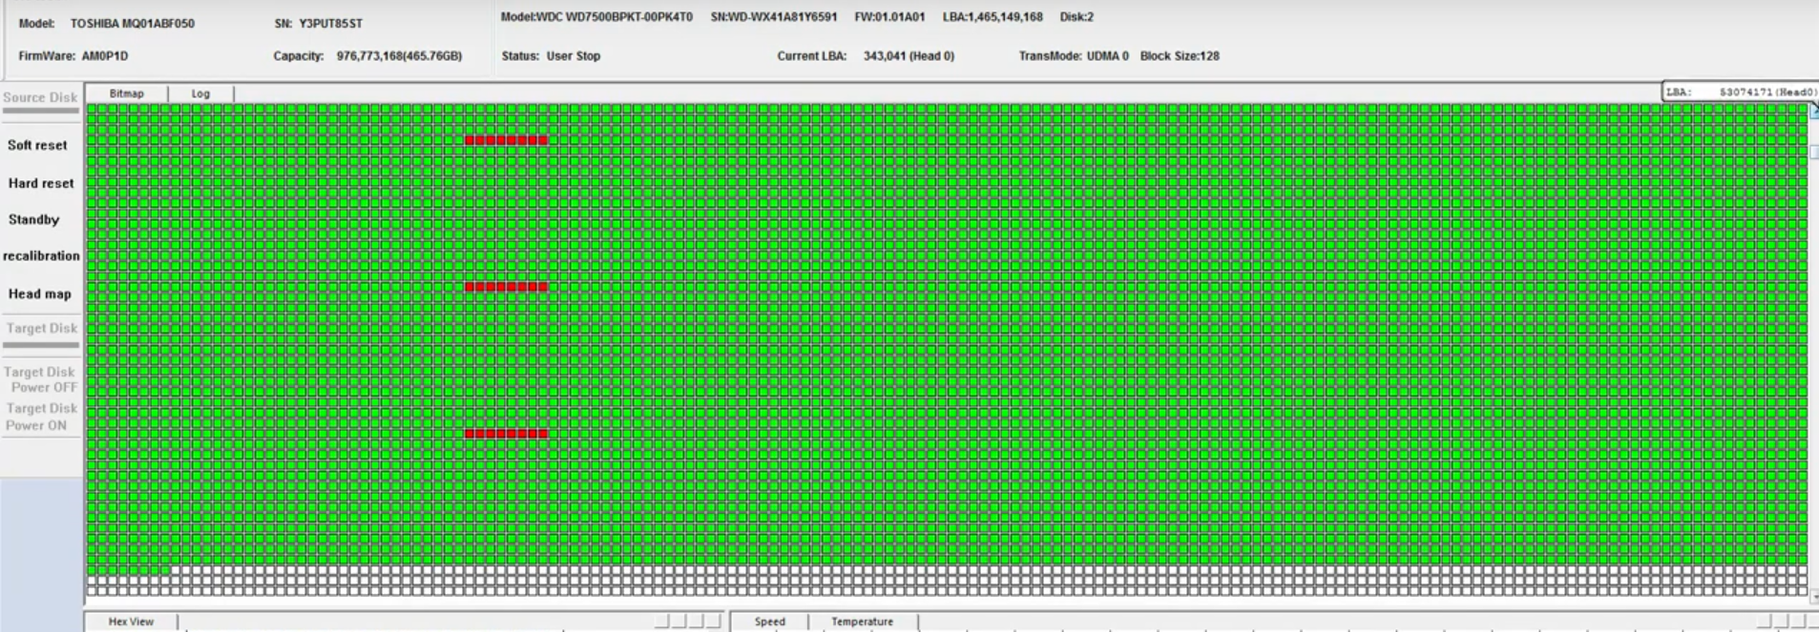Open the Hex View tab
1819x632 pixels.
click(x=131, y=622)
